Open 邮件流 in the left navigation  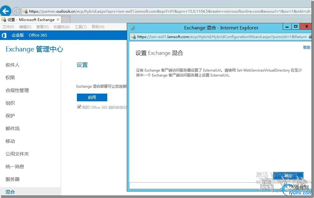pyautogui.click(x=12, y=129)
